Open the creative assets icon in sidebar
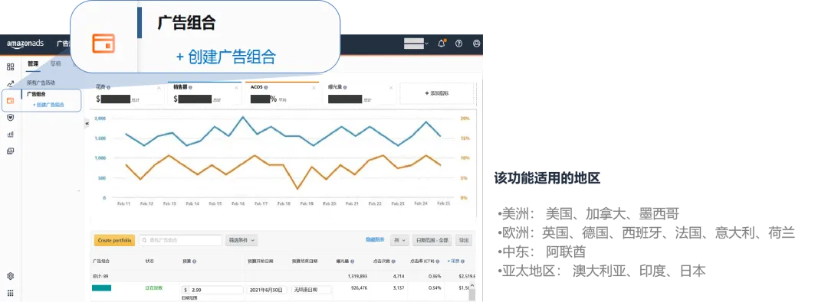This screenshot has height=302, width=828. (10, 151)
